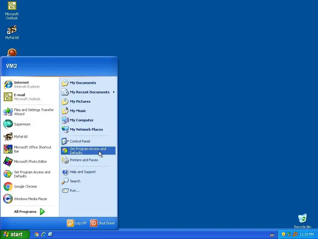This screenshot has width=318, height=239.
Task: Open Microsoft Office Shortcut Bar
Action: coord(30,149)
